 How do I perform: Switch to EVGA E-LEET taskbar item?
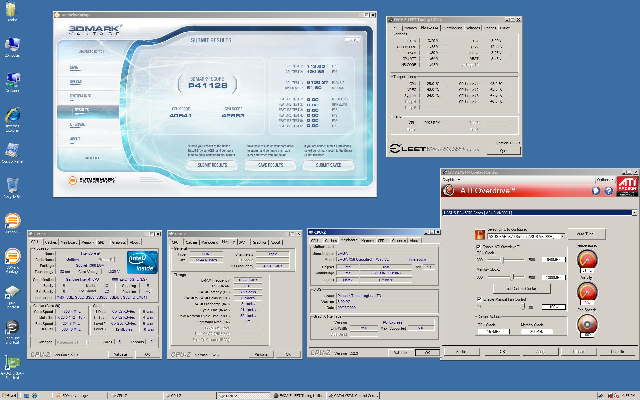299,396
